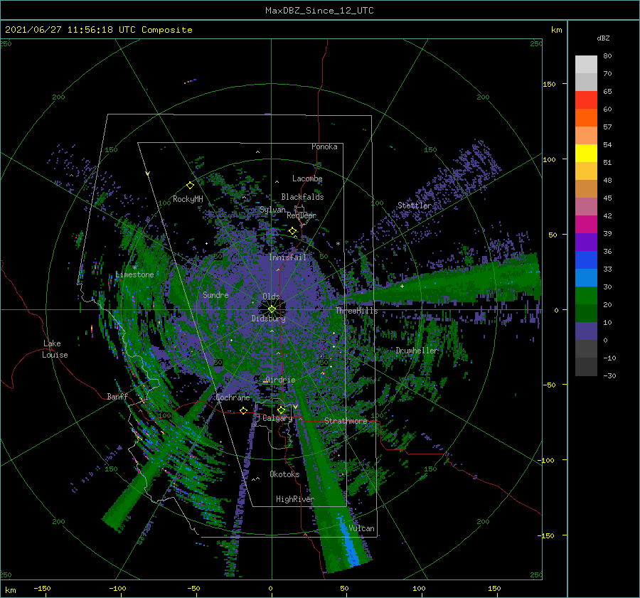The image size is (640, 598).
Task: Click the white asterisk marker east of Innisfail
Action: [x=338, y=244]
